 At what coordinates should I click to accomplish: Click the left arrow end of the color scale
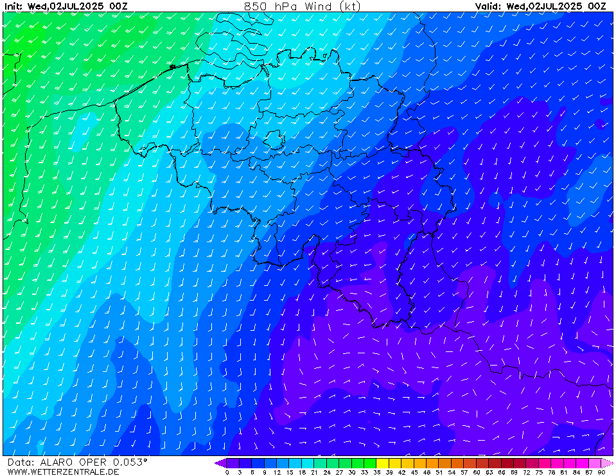pos(221,463)
